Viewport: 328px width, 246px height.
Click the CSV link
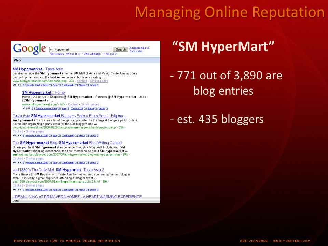(x=114, y=54)
